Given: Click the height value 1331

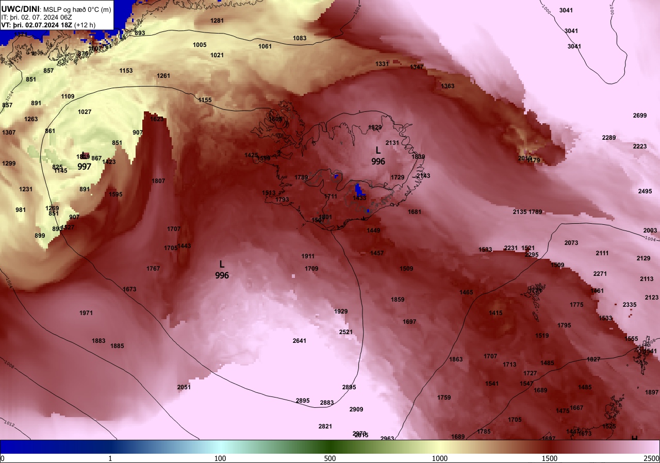Looking at the screenshot, I should coord(382,64).
